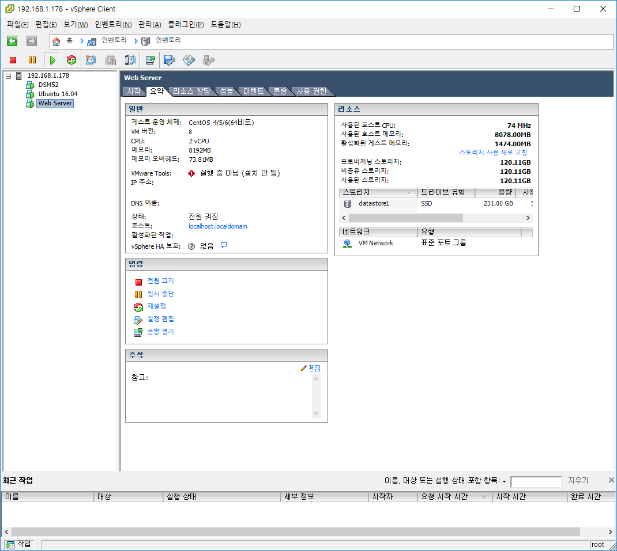Click the recent tasks filter text field
This screenshot has width=617, height=551.
click(535, 481)
